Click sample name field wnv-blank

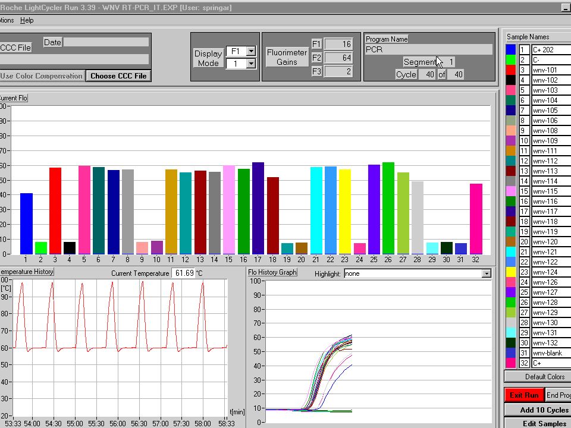tap(551, 353)
